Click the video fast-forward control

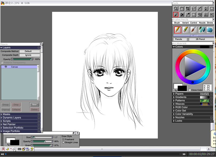click(x=184, y=154)
